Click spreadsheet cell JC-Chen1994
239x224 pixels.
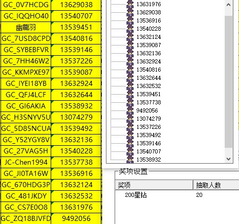[x=26, y=162]
